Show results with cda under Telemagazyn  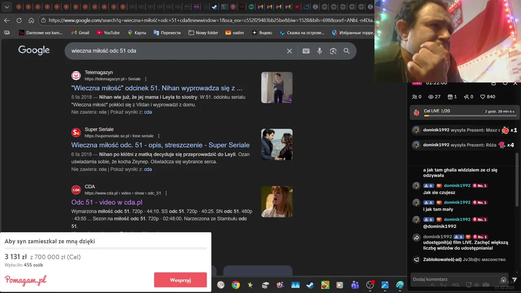(x=148, y=112)
